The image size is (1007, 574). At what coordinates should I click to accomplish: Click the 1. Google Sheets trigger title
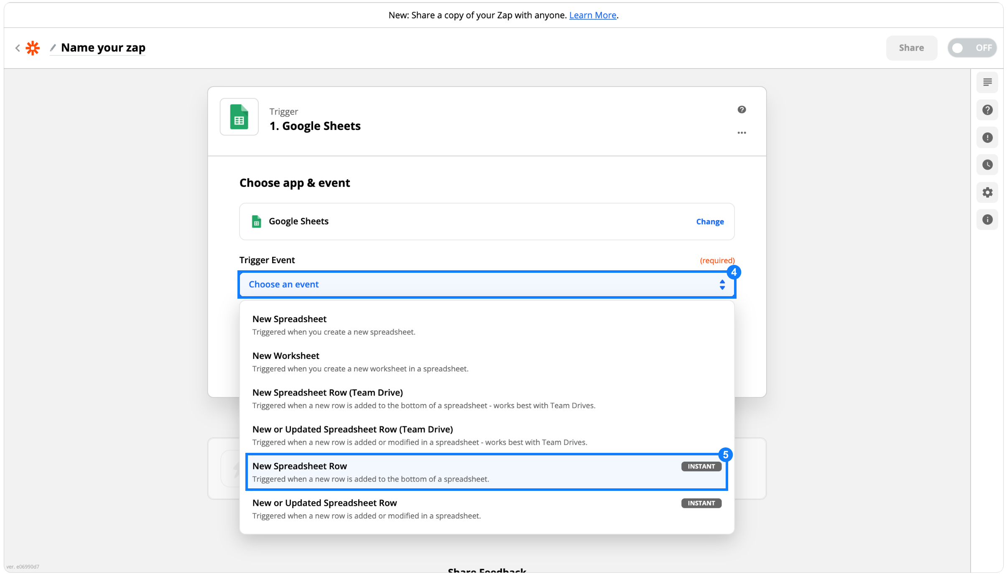point(315,126)
